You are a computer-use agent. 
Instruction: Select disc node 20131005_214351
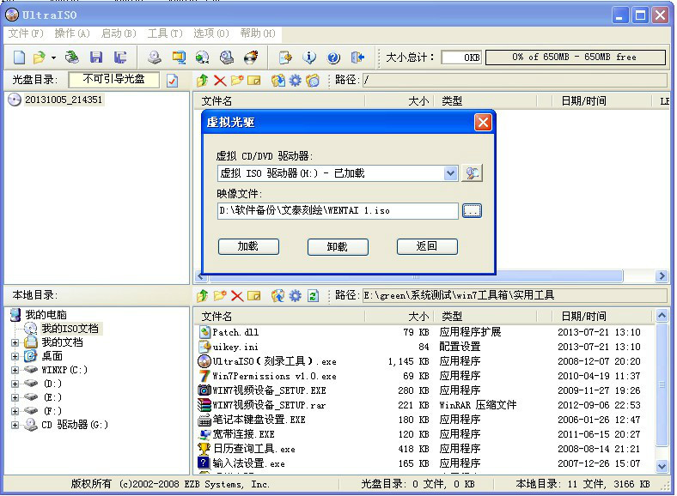point(64,100)
